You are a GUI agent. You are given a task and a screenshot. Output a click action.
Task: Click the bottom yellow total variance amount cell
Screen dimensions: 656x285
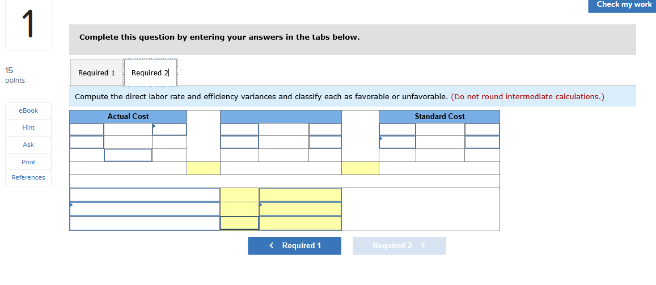[x=240, y=223]
